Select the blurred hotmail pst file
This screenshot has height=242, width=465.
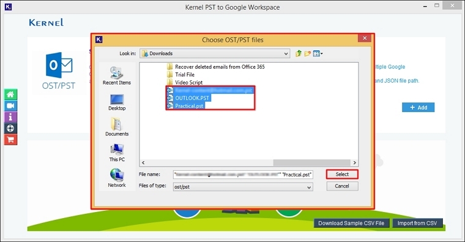(210, 90)
